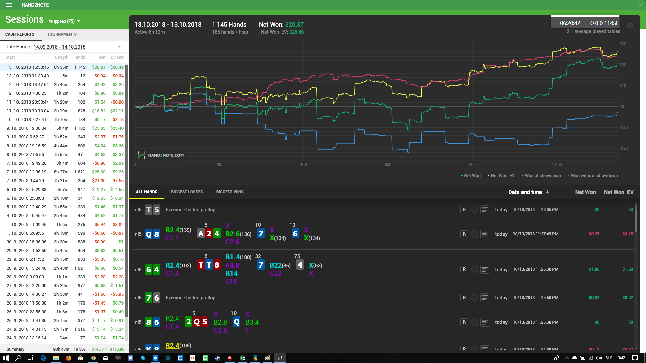Viewport: 646px width, 363px height.
Task: Show the Biggest Wins tab
Action: click(230, 192)
